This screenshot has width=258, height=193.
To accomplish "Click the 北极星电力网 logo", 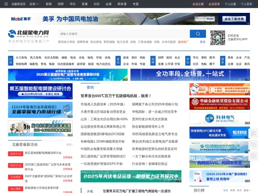I will tap(29, 36).
